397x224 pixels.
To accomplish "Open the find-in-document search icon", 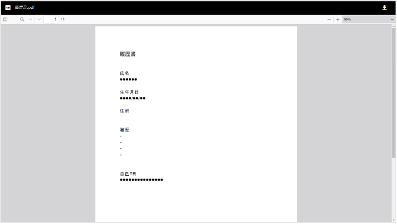I will [22, 19].
